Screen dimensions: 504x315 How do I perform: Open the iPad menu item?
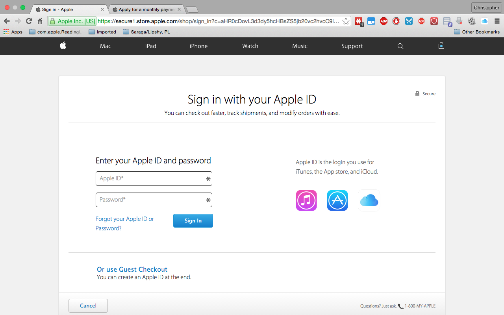(150, 46)
